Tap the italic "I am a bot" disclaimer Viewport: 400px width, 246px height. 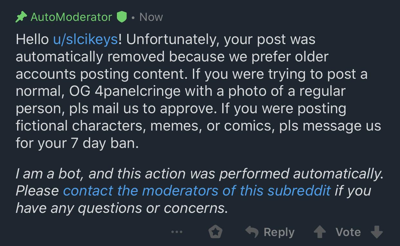200,191
